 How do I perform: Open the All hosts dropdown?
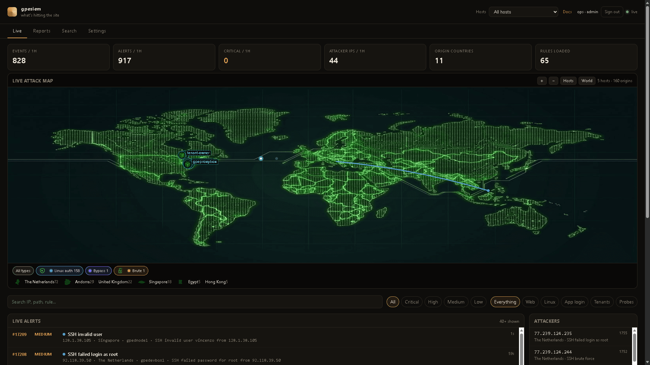point(523,12)
